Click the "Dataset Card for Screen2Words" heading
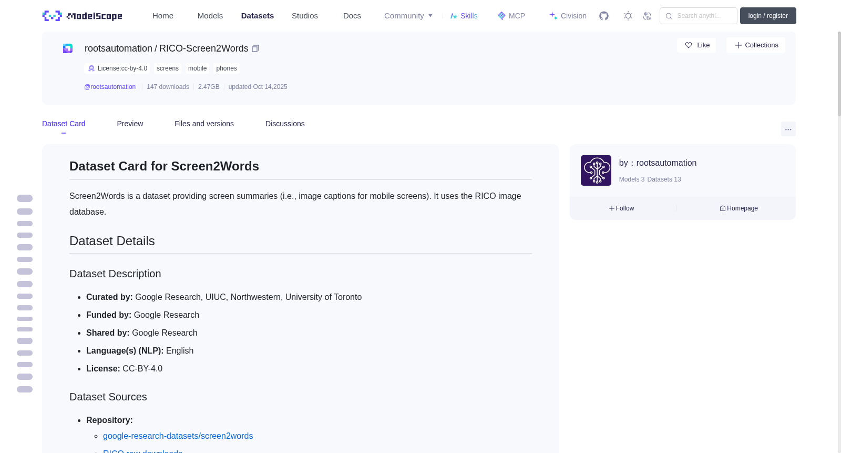841x453 pixels. tap(164, 166)
